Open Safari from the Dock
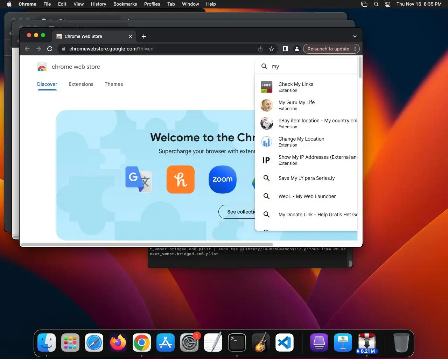 (x=94, y=343)
